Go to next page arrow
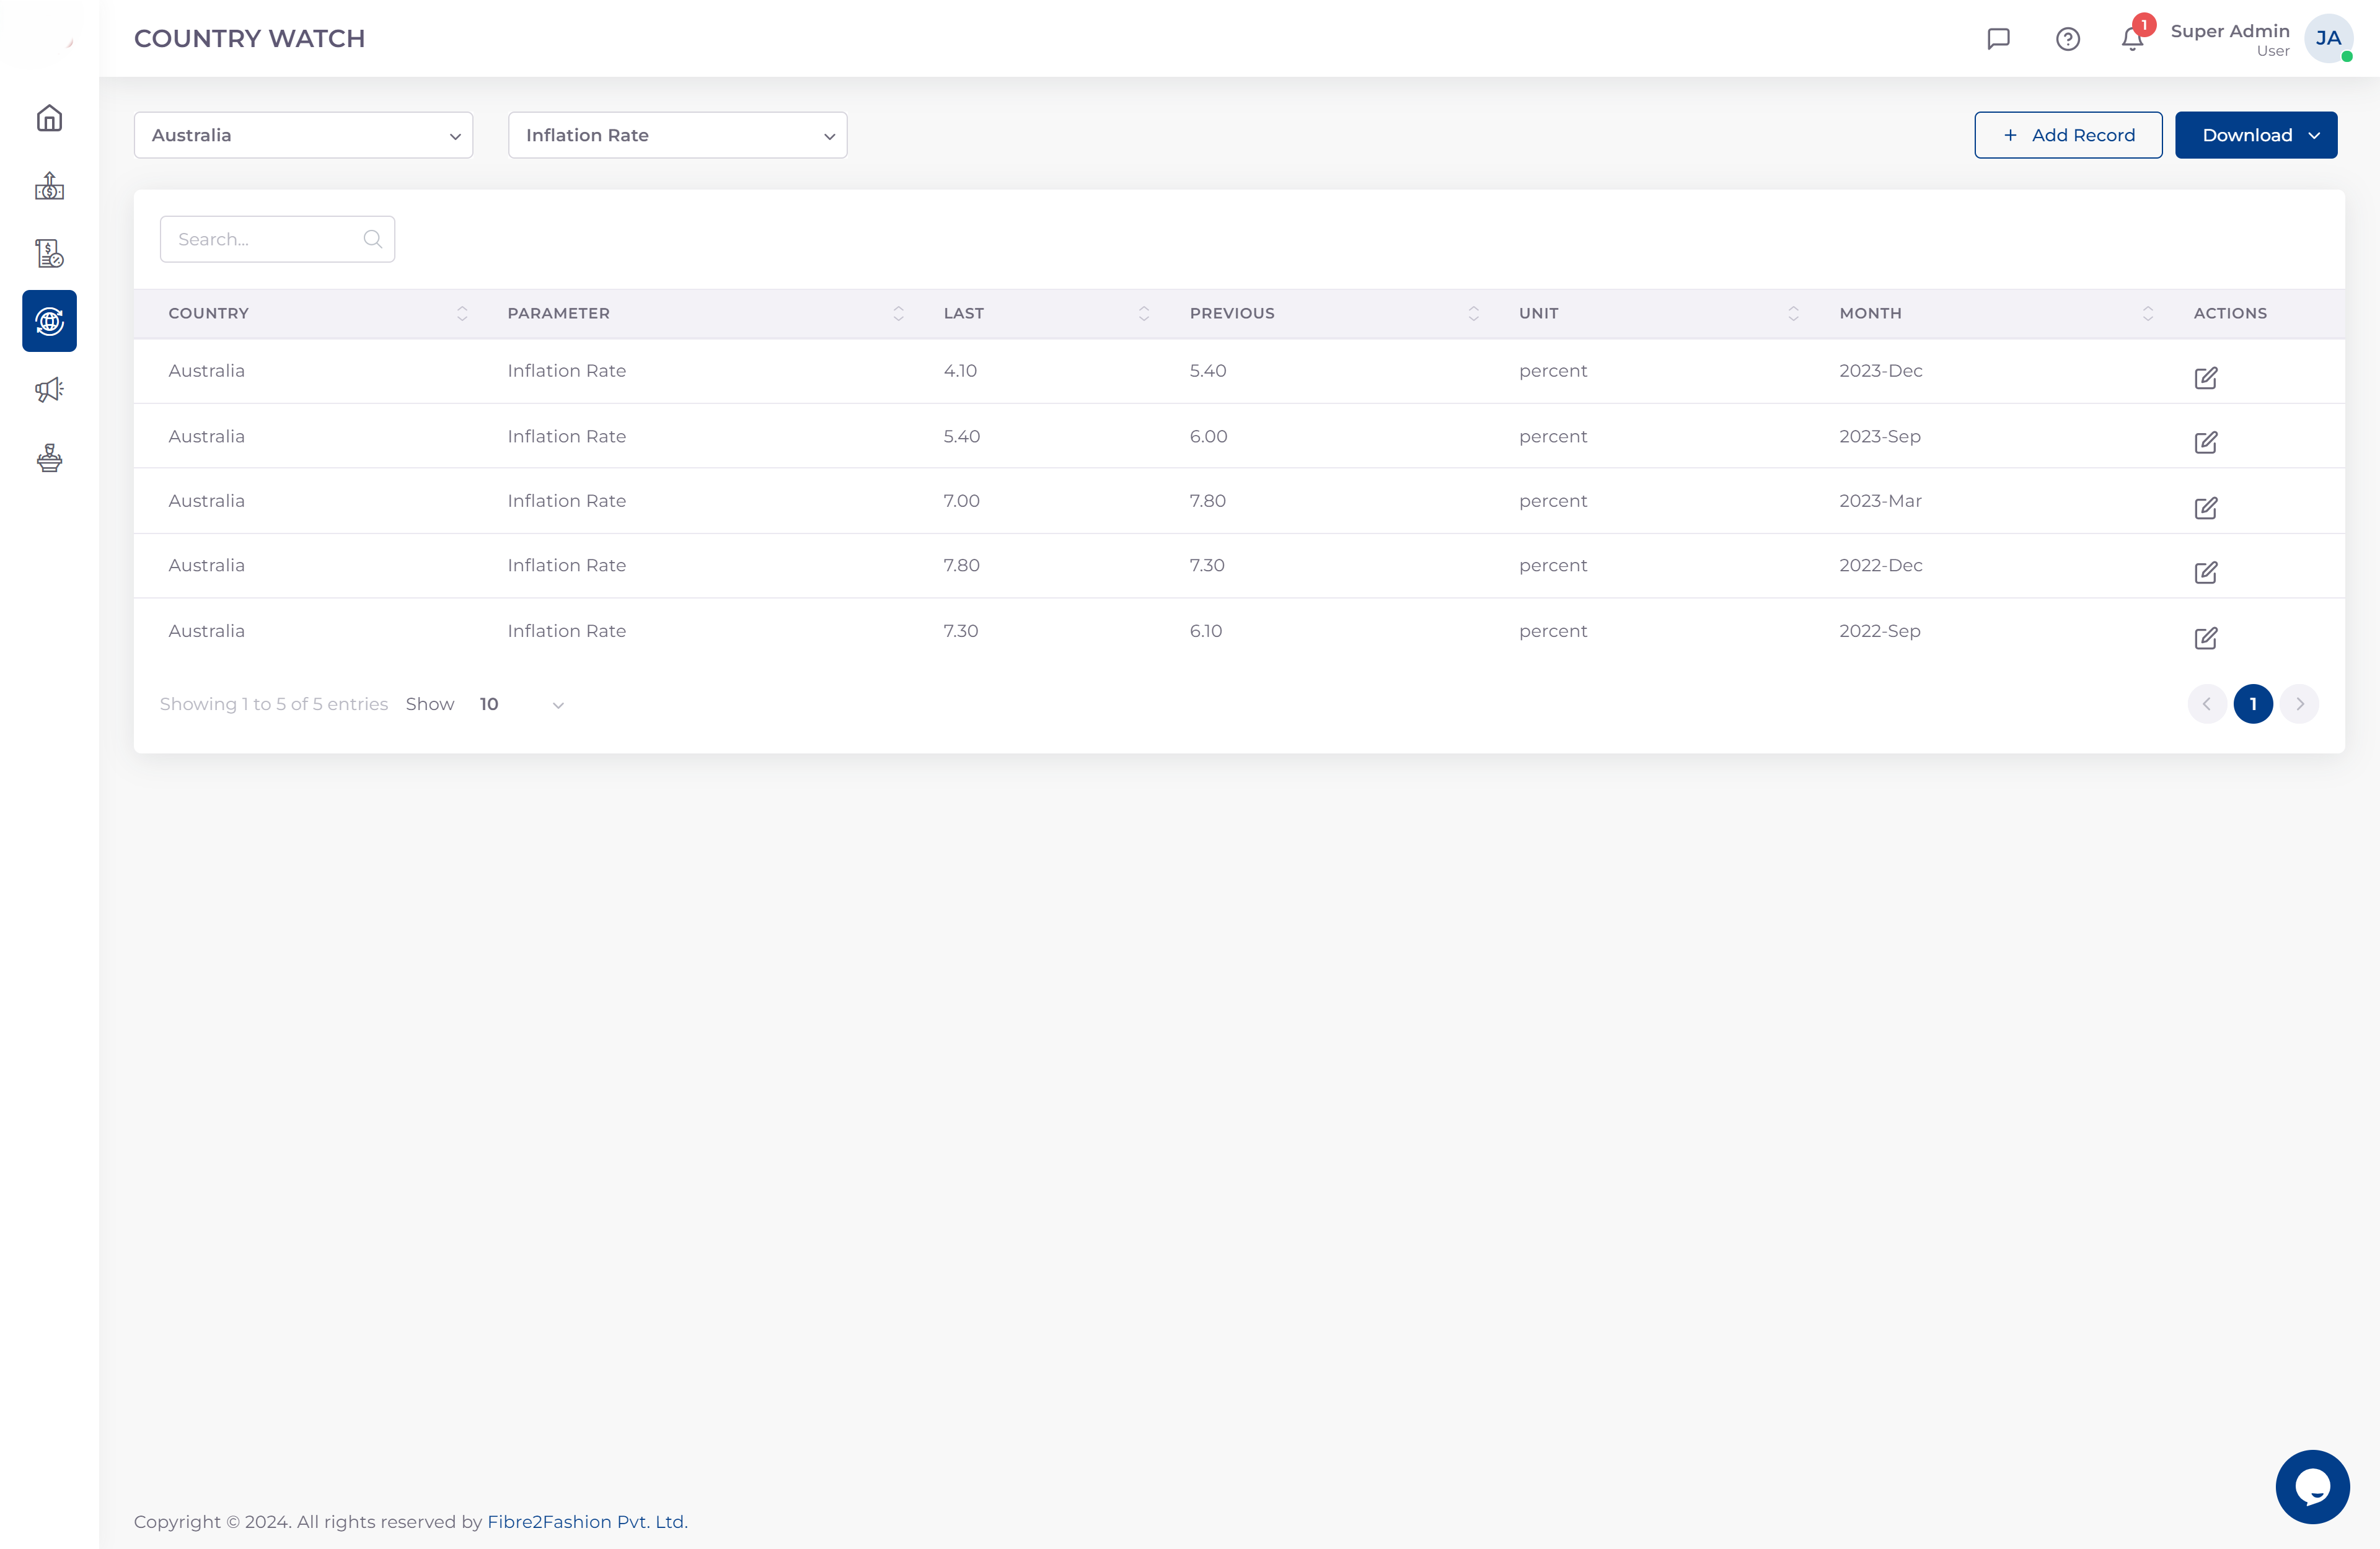 click(2300, 704)
